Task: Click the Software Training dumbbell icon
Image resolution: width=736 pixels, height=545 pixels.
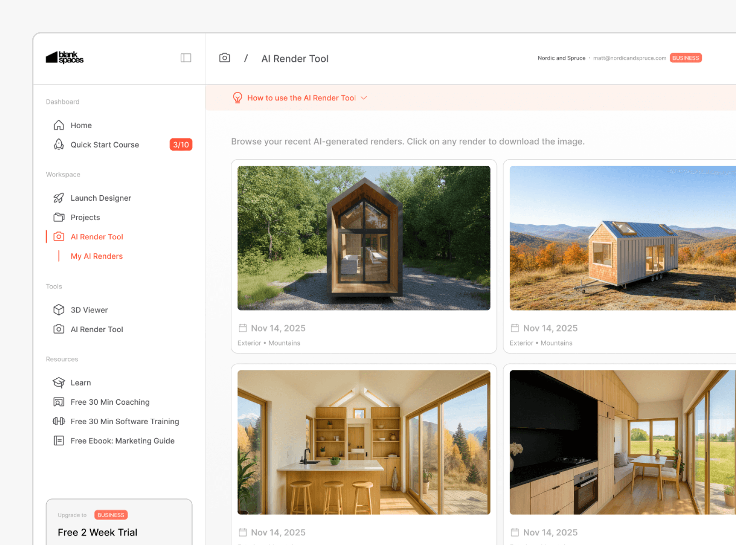Action: 59,421
